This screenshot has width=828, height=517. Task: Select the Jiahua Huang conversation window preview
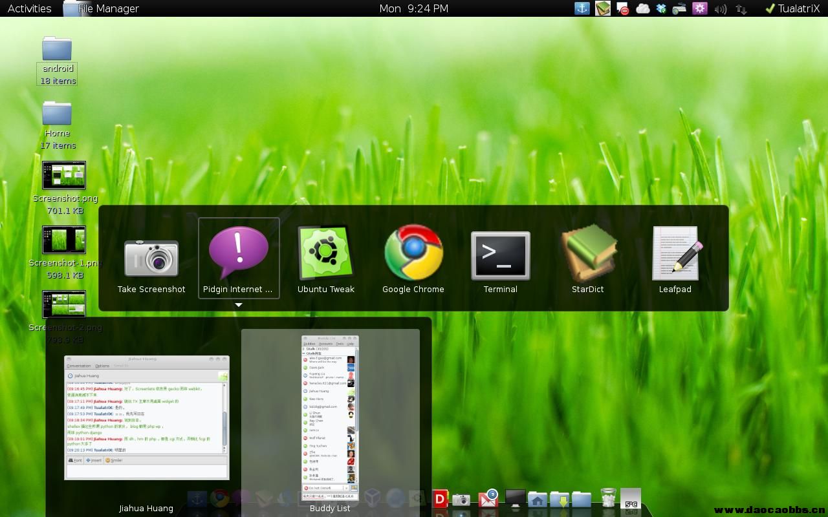click(x=147, y=417)
